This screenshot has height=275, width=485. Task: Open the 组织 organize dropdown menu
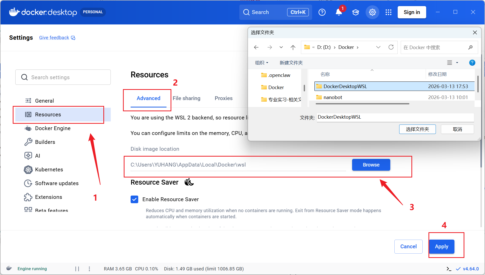pos(262,63)
